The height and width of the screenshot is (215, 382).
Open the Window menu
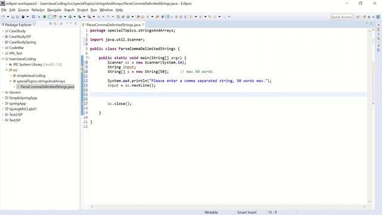pyautogui.click(x=106, y=10)
